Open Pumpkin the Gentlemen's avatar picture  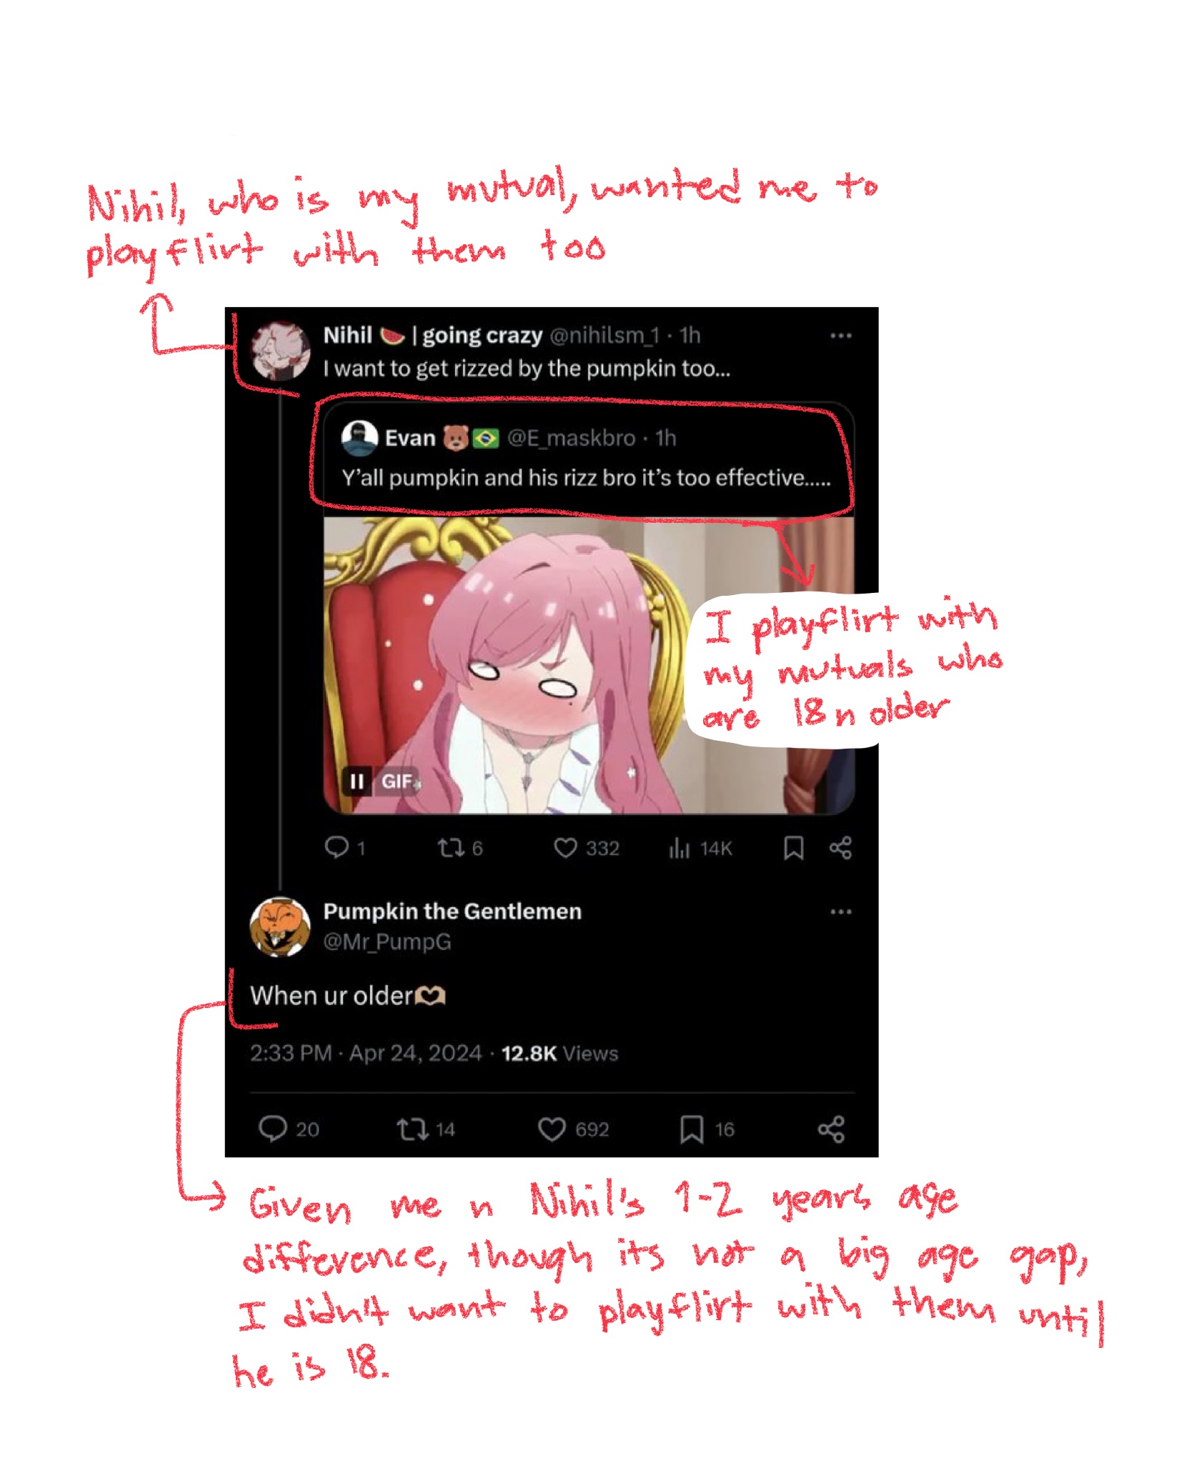click(280, 927)
